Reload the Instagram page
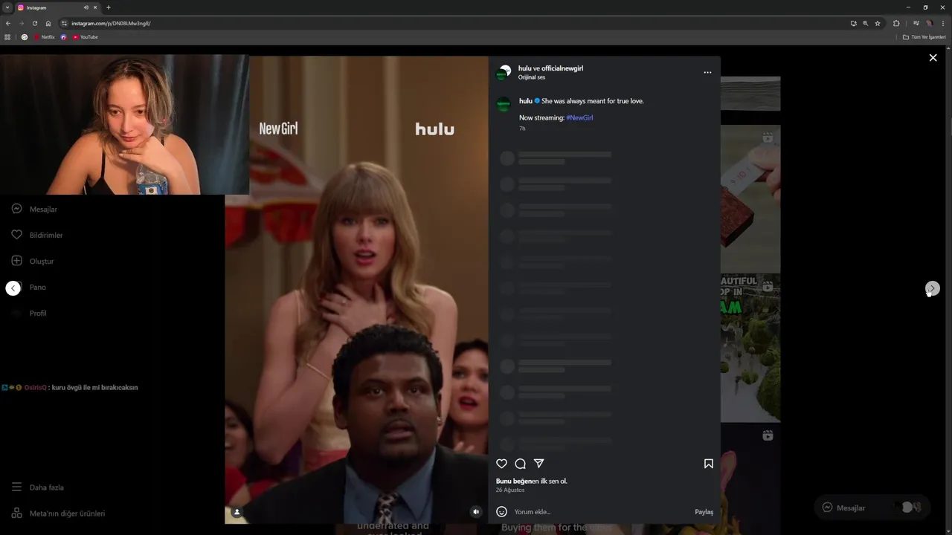952x535 pixels. 34,23
